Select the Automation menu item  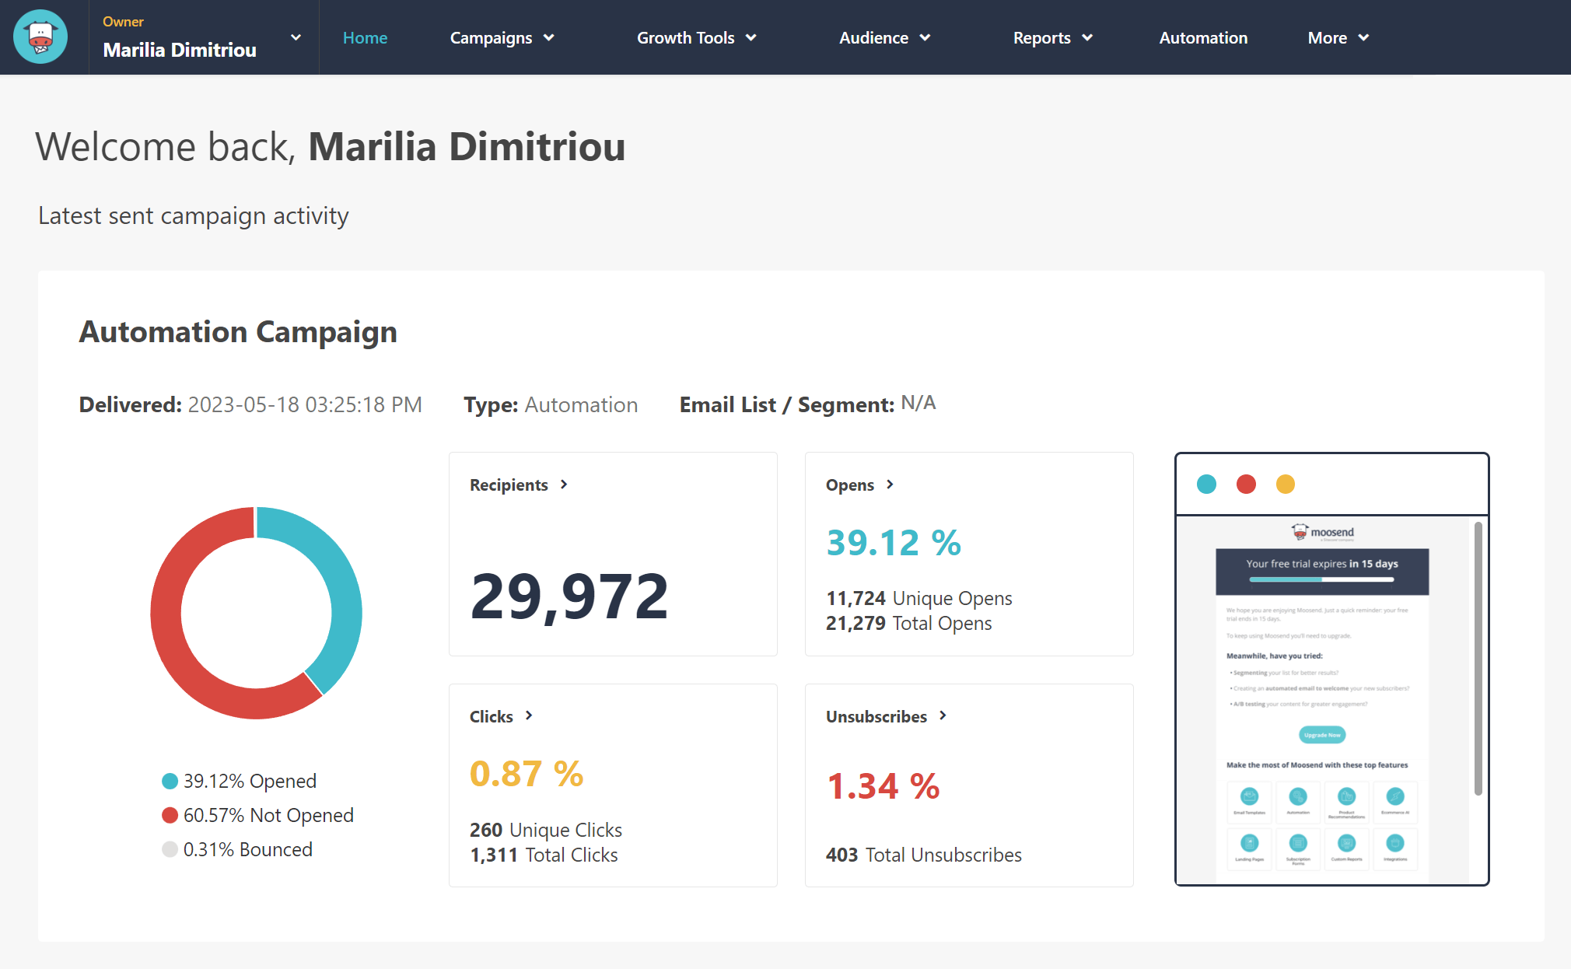click(x=1203, y=37)
